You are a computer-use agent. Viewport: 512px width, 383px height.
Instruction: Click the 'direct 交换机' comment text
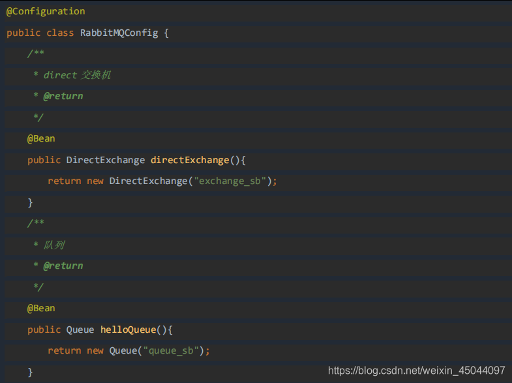(78, 75)
